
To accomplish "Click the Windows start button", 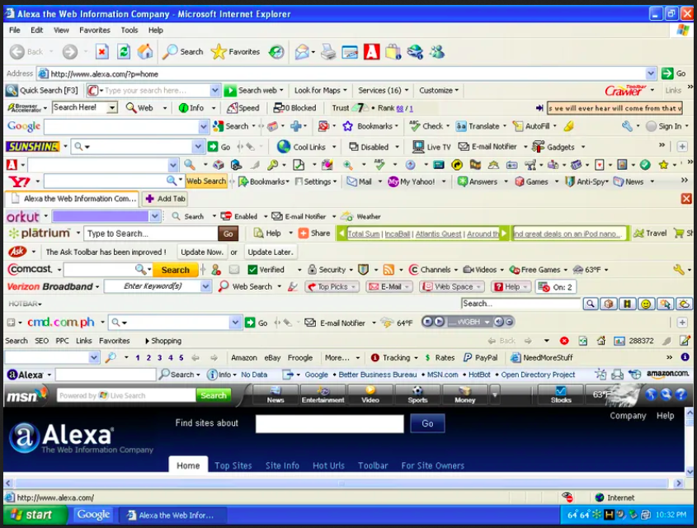I will tap(35, 515).
